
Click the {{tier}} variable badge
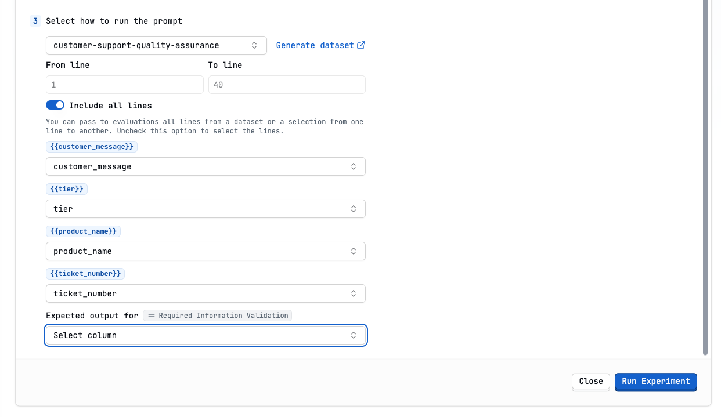[x=66, y=188]
